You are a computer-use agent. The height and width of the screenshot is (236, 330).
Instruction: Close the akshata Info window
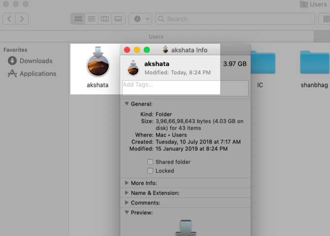pos(127,50)
